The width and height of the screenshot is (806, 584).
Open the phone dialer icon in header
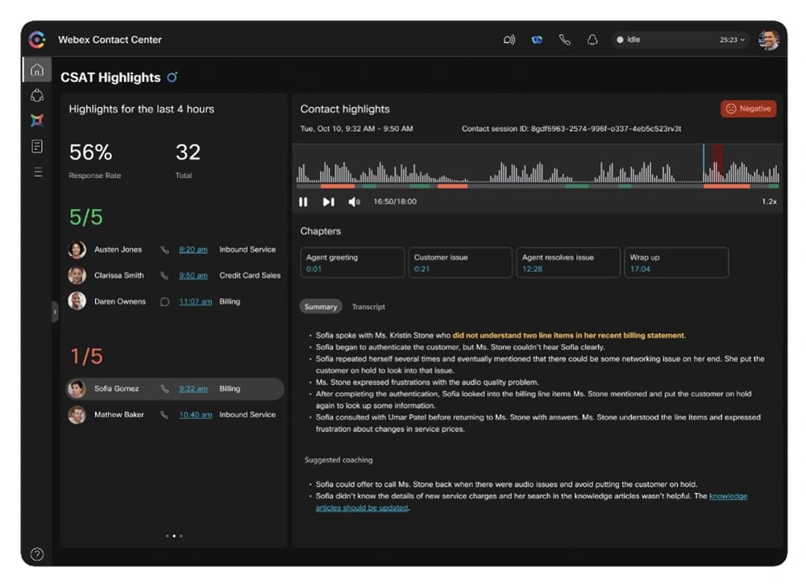[x=564, y=39]
